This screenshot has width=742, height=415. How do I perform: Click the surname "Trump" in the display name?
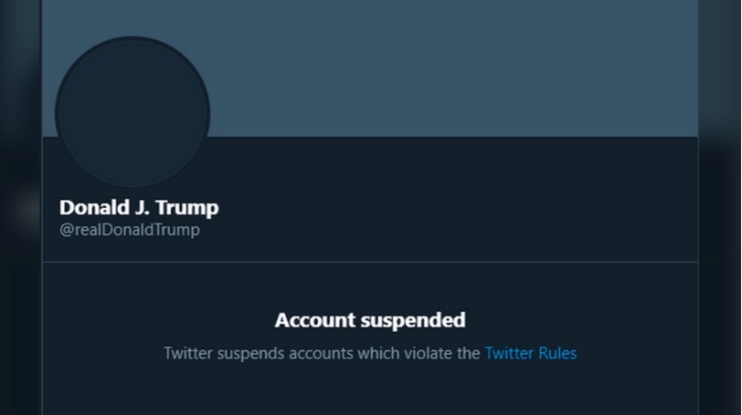187,207
